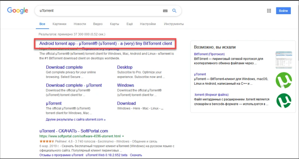Click the blue Войти sign-in button

(x=283, y=11)
